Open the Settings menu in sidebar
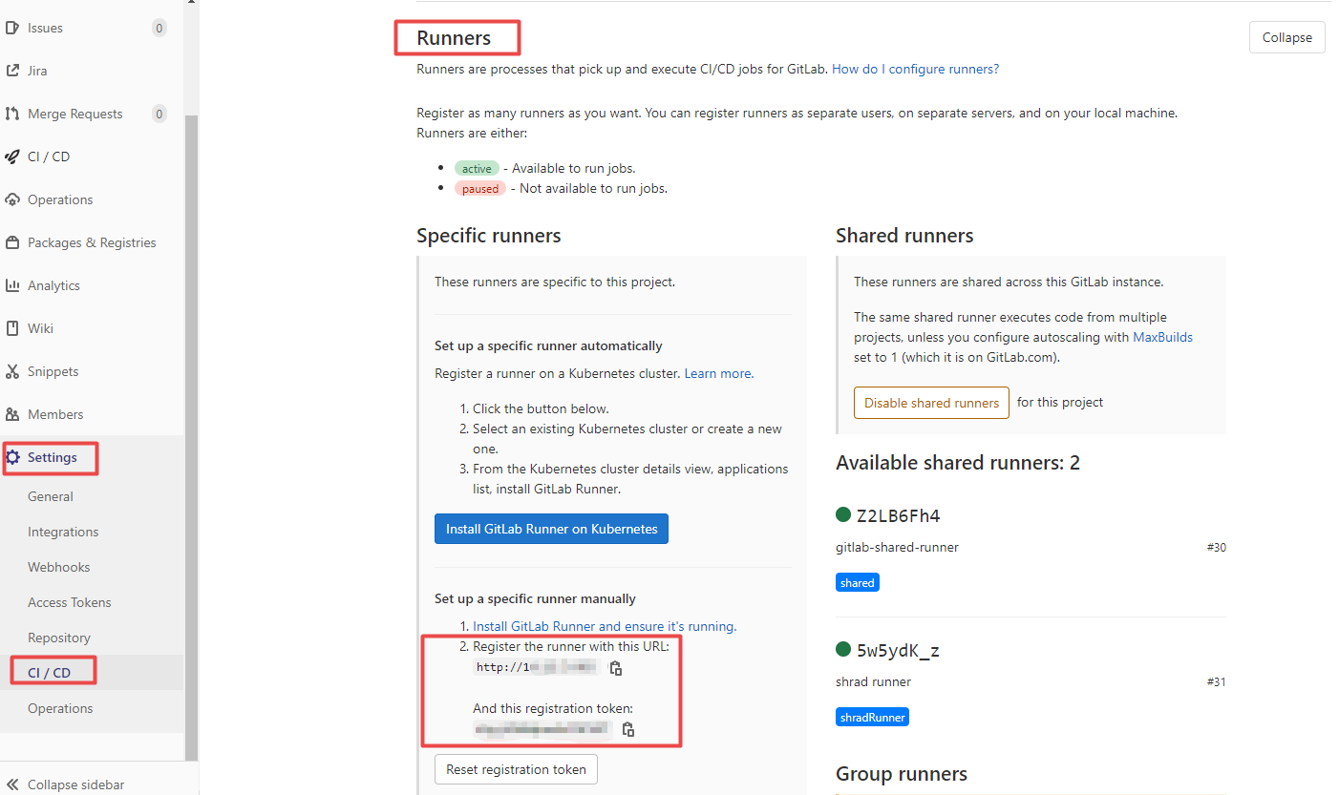This screenshot has width=1339, height=795. 52,457
